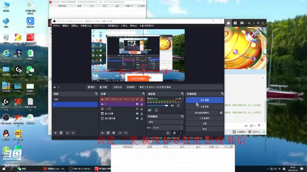Remove the selected source with the trash icon
Image resolution: width=307 pixels, height=172 pixels.
[x=108, y=133]
